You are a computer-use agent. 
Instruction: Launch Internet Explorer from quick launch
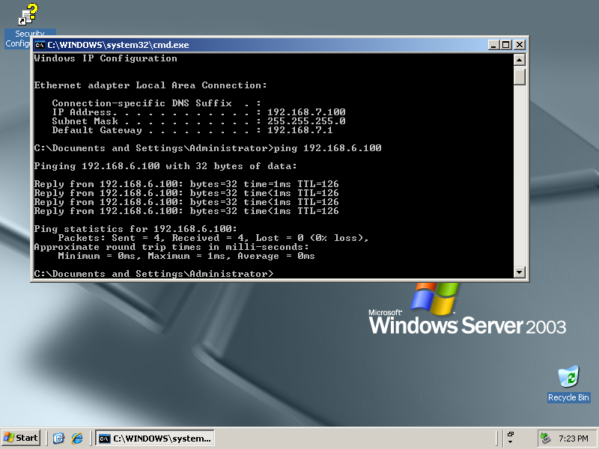[x=76, y=439]
